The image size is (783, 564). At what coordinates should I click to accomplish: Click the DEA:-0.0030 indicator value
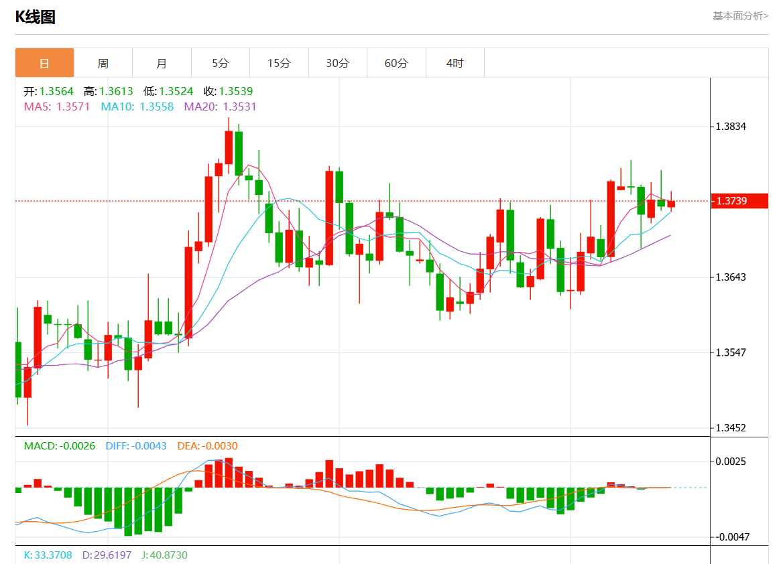207,445
